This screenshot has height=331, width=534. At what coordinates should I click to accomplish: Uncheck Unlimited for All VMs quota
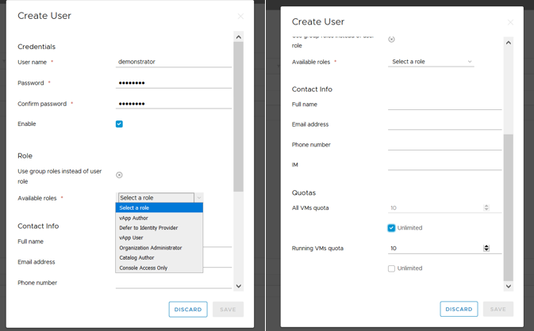click(x=391, y=228)
